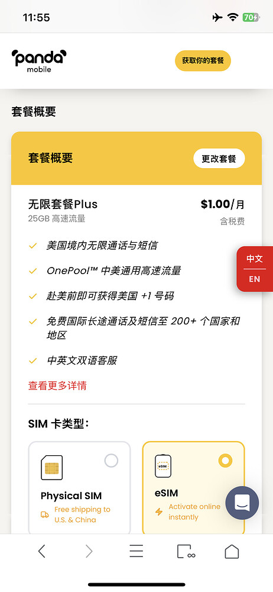The height and width of the screenshot is (592, 273).
Task: Expand 查看更多详情 plan details
Action: (57, 385)
